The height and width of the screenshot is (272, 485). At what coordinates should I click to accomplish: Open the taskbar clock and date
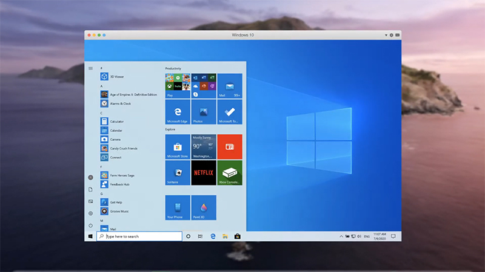click(x=380, y=236)
